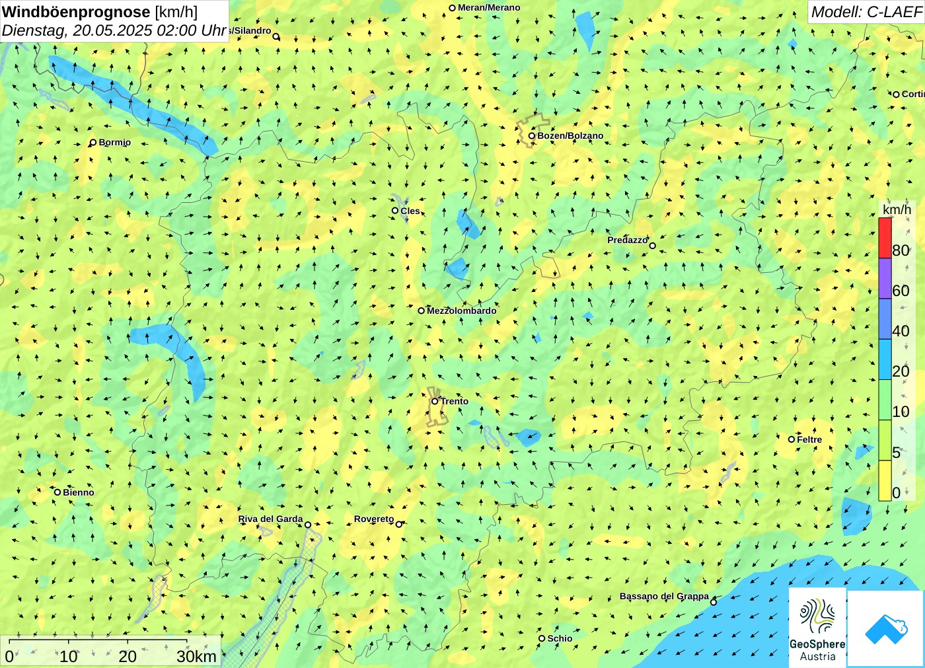Click the purple 60 km/h legend color
The image size is (925, 668).
coord(885,278)
